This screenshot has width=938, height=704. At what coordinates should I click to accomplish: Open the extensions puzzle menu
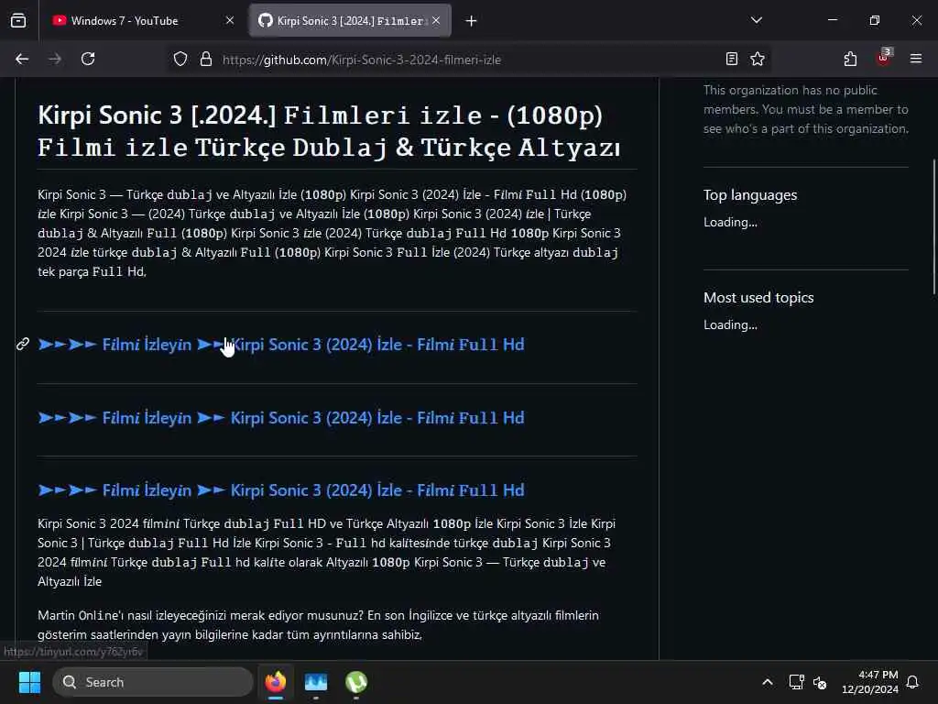point(850,59)
